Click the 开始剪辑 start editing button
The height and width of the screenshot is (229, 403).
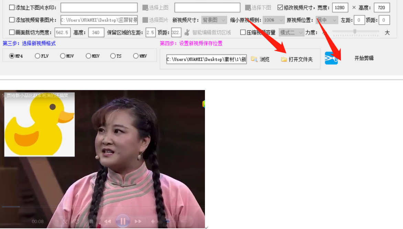tap(363, 58)
